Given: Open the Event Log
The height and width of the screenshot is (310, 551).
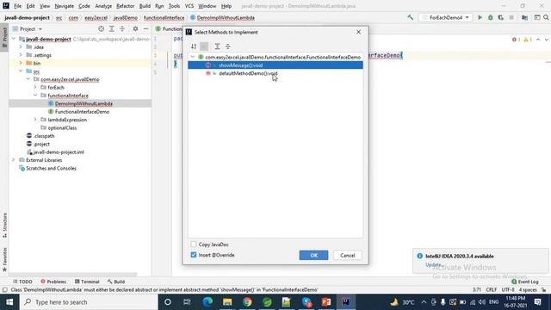Looking at the screenshot, I should [x=525, y=282].
